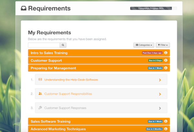The width and height of the screenshot is (194, 132).
Task: Click the Completion Progress 89% bar
Action: tap(154, 8)
